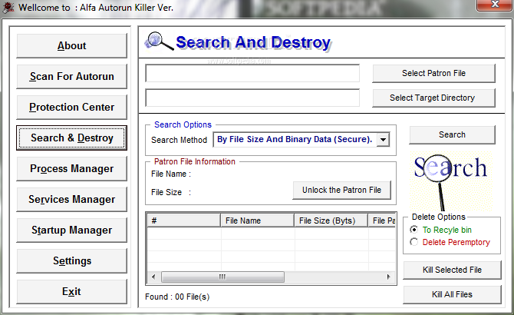This screenshot has height=315, width=514.
Task: Open the About section
Action: point(71,45)
